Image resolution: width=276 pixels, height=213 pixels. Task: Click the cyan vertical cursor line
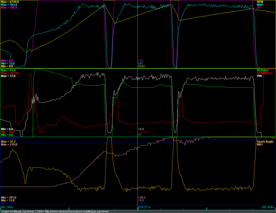click(138, 108)
